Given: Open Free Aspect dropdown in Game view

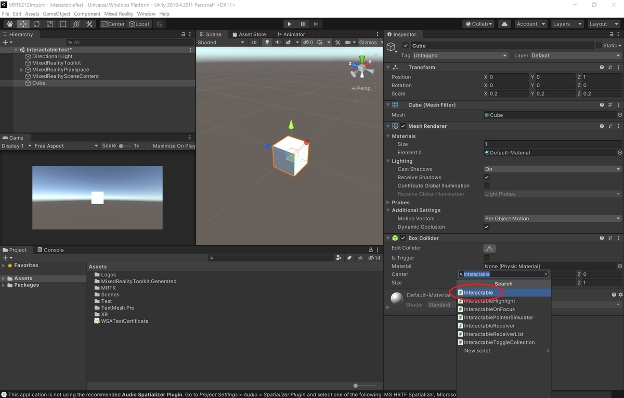Looking at the screenshot, I should pyautogui.click(x=66, y=146).
